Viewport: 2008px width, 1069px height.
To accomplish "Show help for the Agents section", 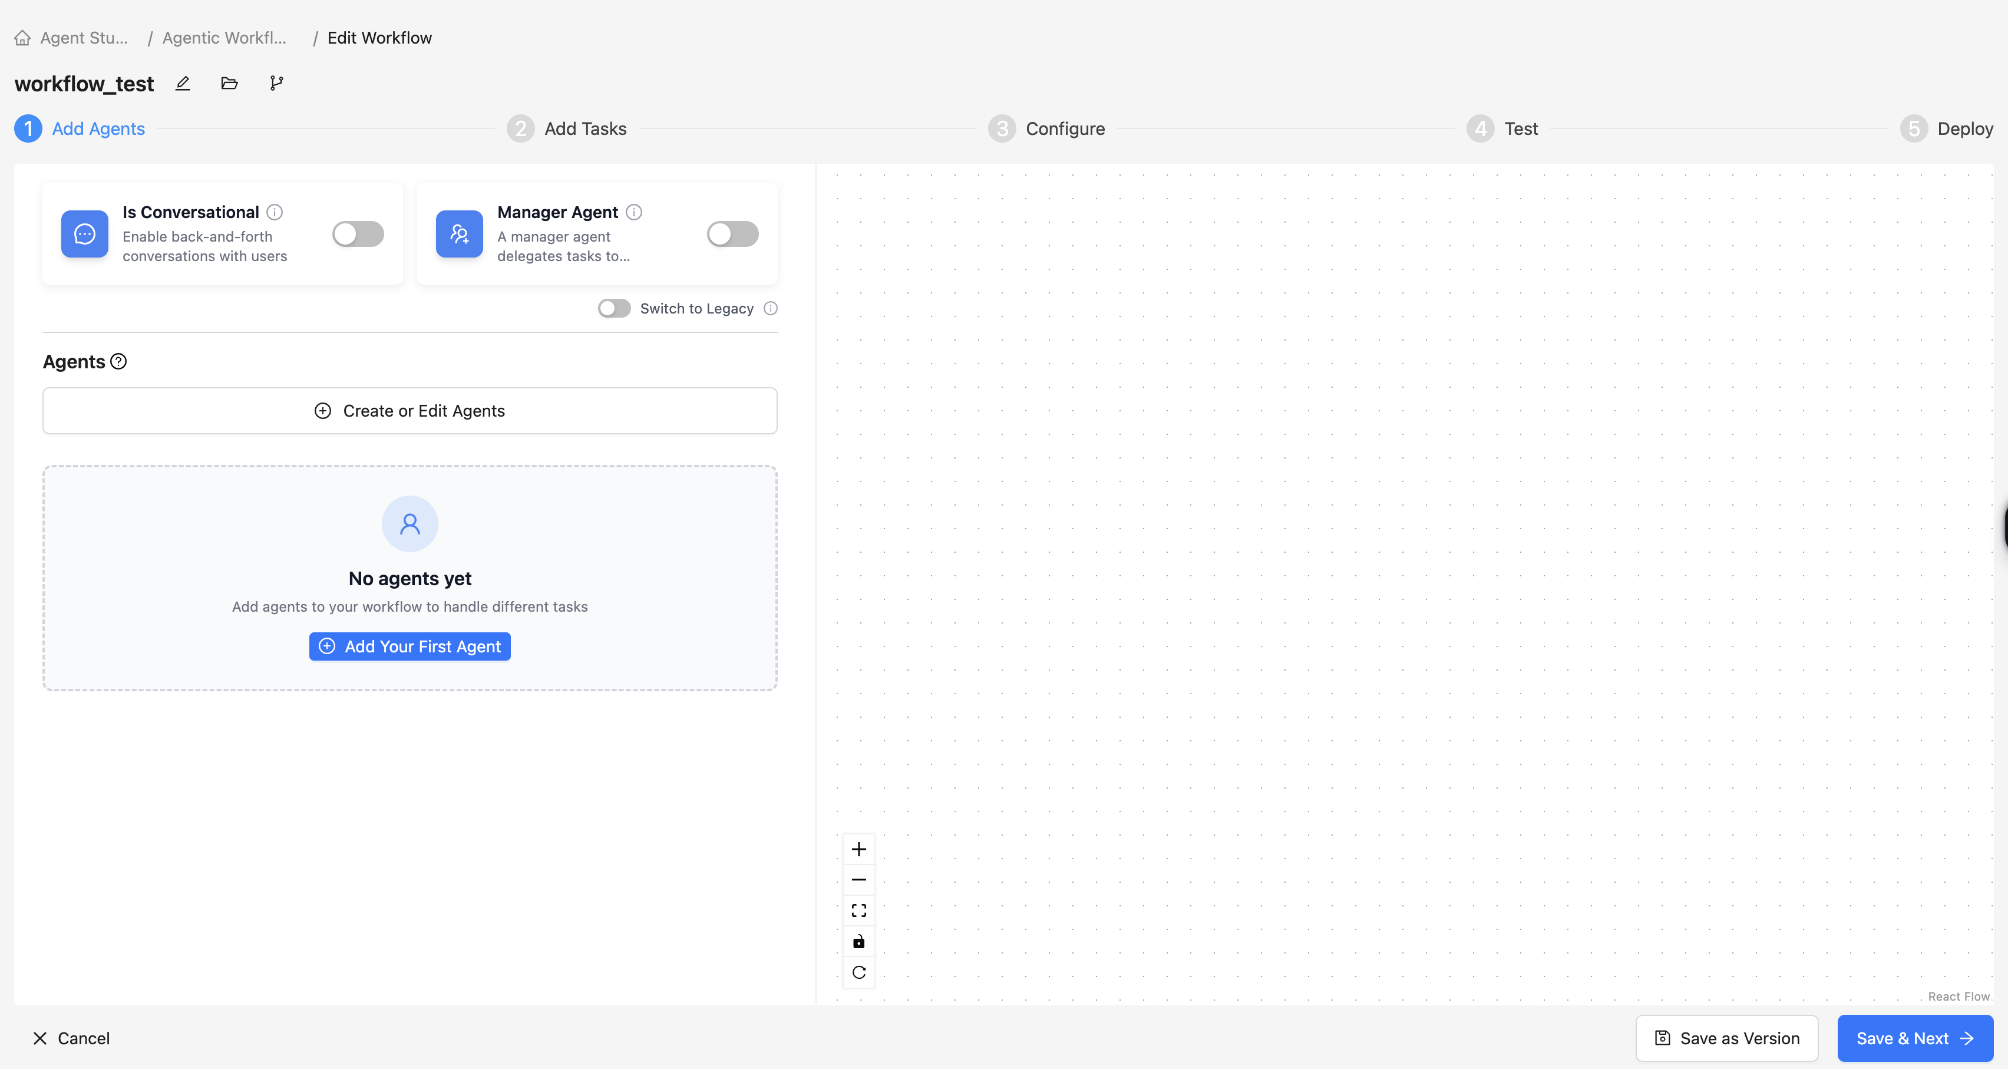I will pyautogui.click(x=118, y=362).
